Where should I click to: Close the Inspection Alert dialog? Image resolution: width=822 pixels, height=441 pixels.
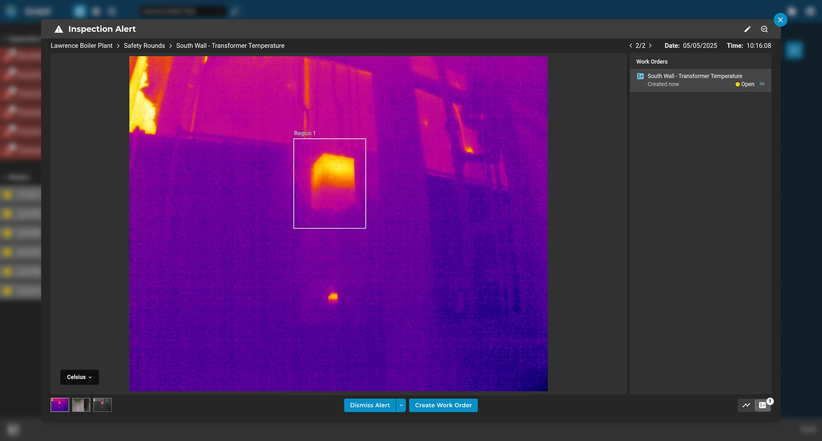tap(780, 20)
